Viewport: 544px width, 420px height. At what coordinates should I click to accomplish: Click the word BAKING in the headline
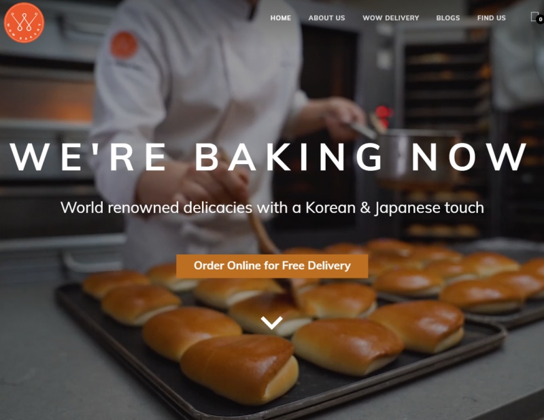coord(288,157)
